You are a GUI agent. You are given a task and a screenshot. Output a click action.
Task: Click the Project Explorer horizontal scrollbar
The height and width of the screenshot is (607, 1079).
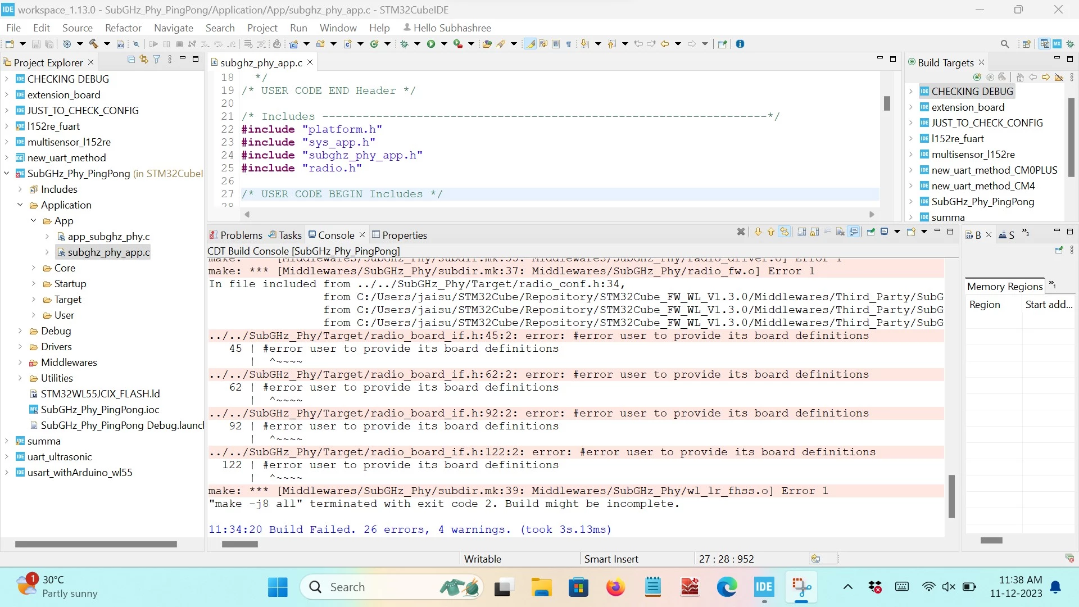point(96,544)
